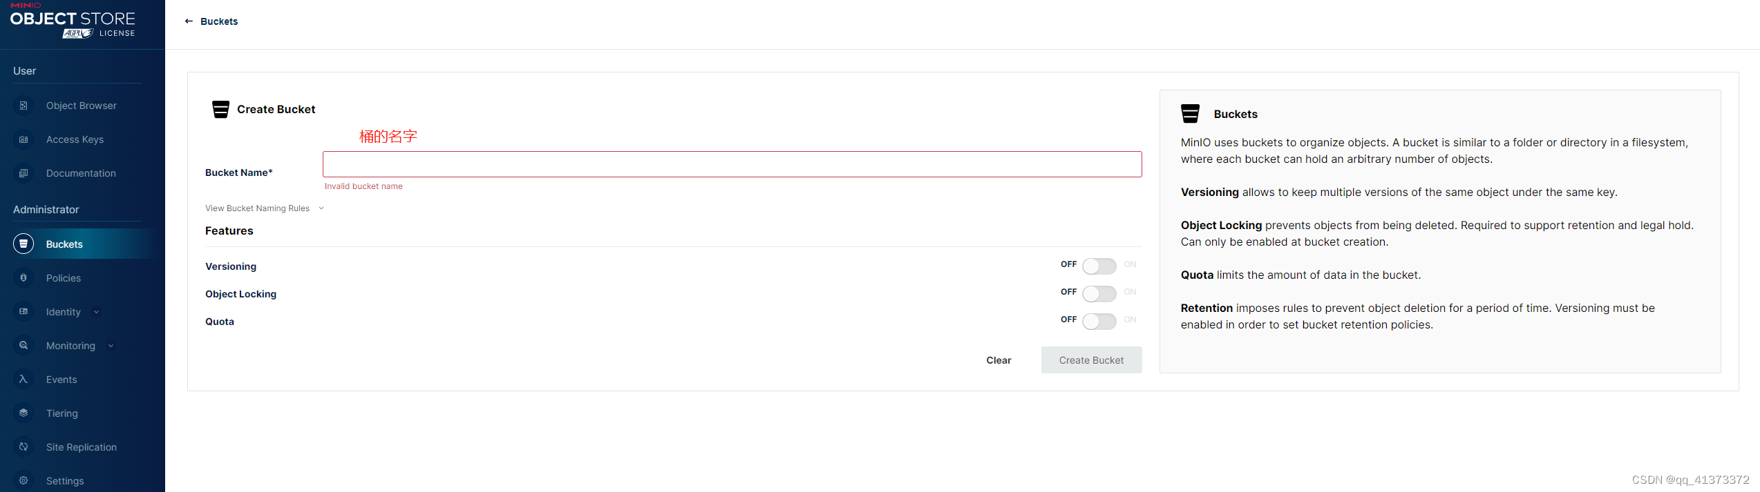Viewport: 1760px width, 492px height.
Task: Click the Monitoring magnifier icon
Action: [23, 345]
